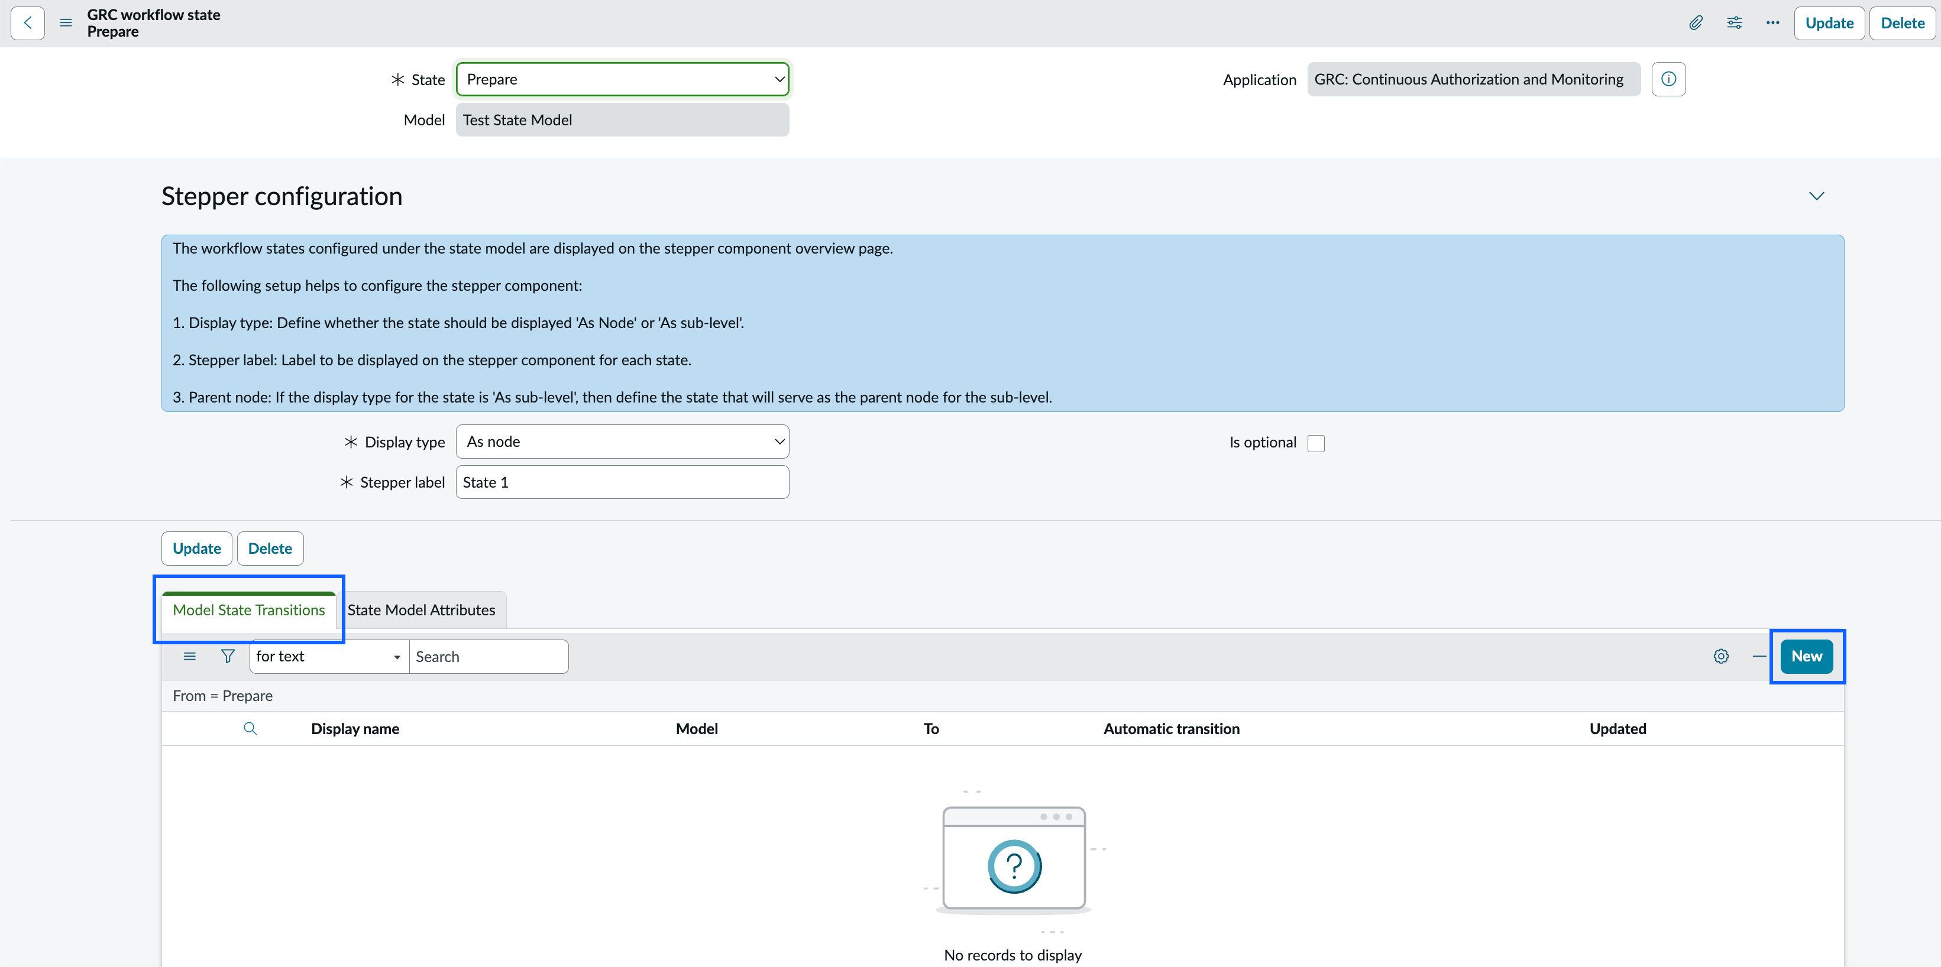Go back using the header back arrow
This screenshot has width=1941, height=967.
pyautogui.click(x=28, y=23)
